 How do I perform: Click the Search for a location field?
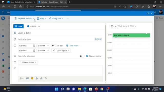pos(48,56)
